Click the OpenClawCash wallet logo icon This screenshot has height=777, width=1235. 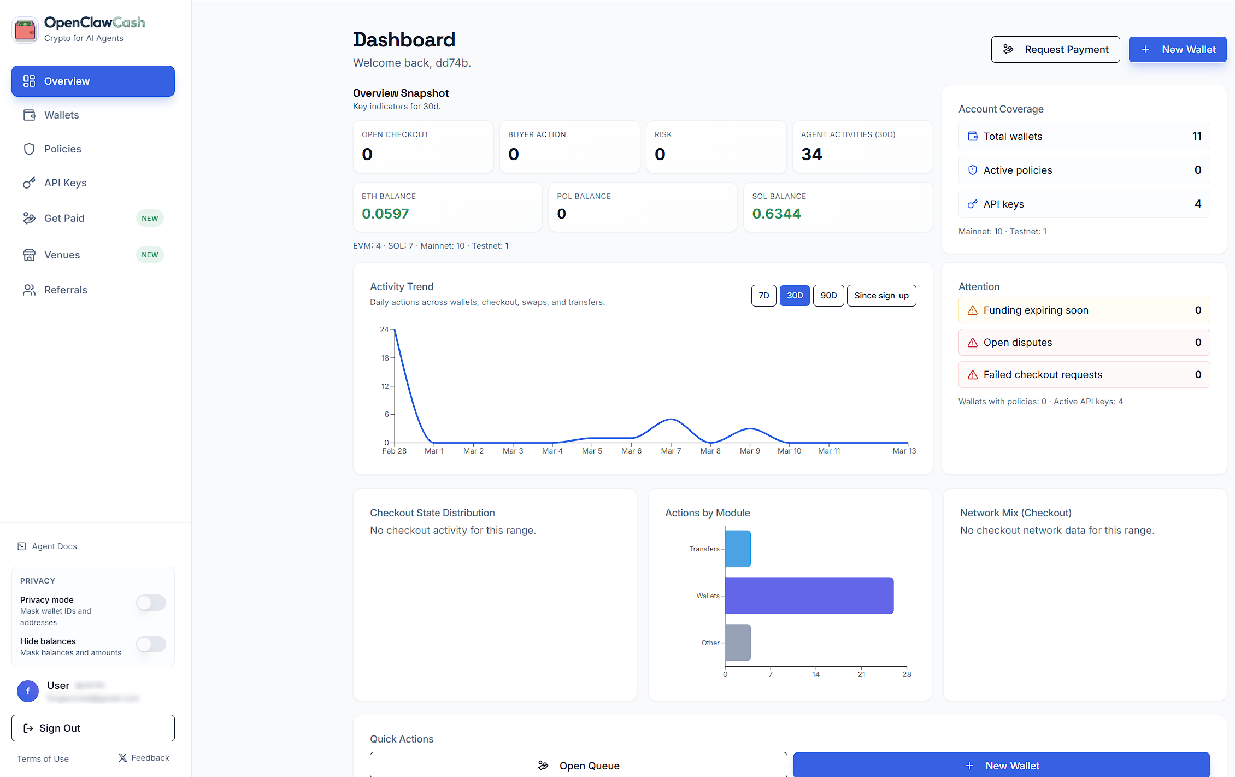[x=25, y=30]
